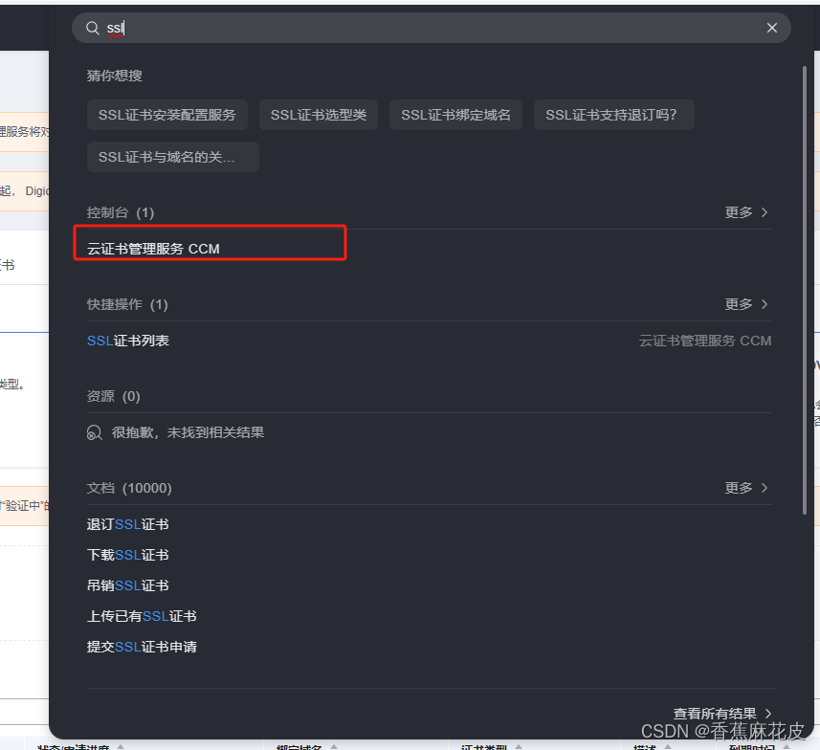Select suggestion 'SSL证书支持退订吗?'
The width and height of the screenshot is (820, 750).
point(614,115)
